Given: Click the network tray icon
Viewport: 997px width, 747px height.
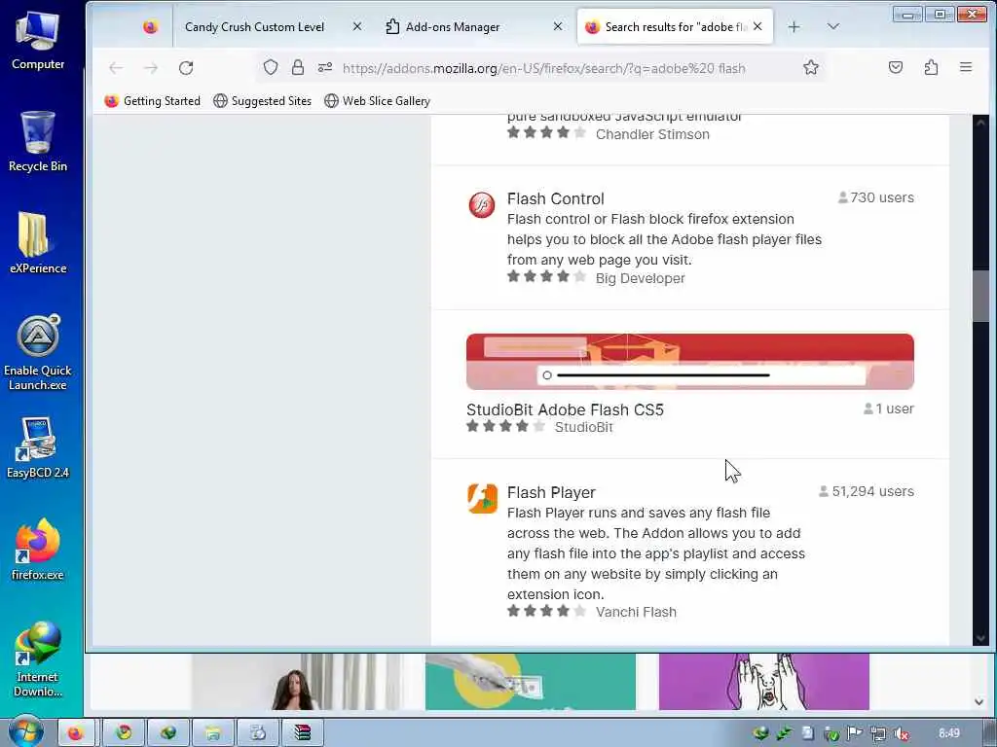Looking at the screenshot, I should click(x=878, y=734).
